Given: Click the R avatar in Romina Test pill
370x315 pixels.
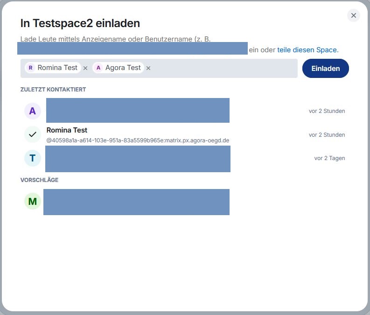Looking at the screenshot, I should point(31,68).
